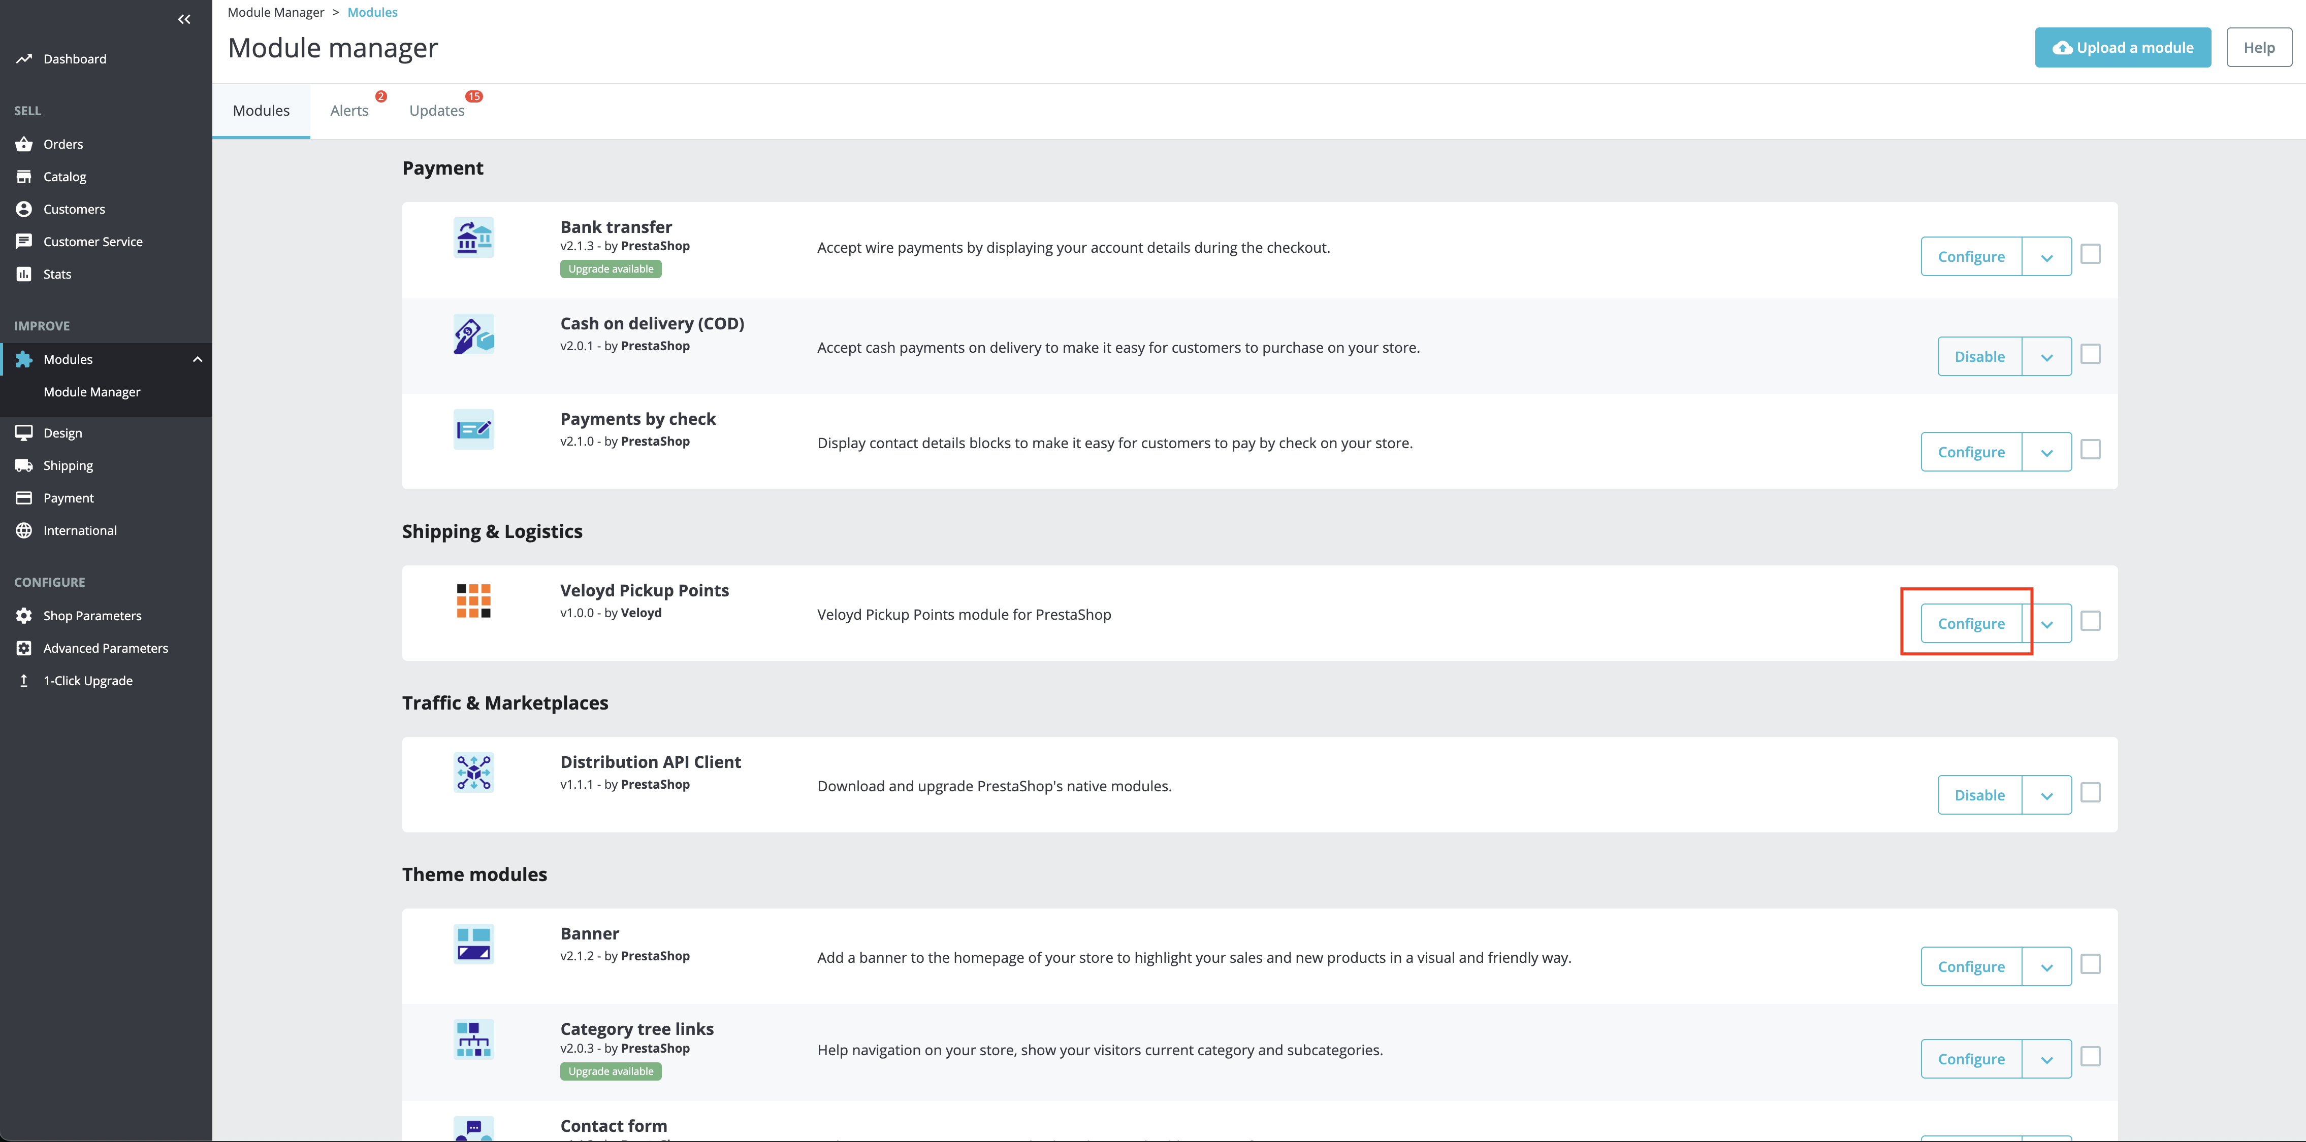Screen dimensions: 2306x1142
Task: Collapse the Modules sidebar submenu chevron
Action: [197, 359]
